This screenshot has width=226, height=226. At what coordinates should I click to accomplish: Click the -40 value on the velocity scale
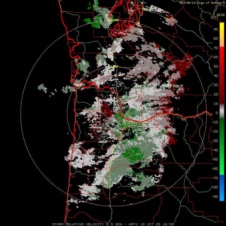(x=215, y=150)
